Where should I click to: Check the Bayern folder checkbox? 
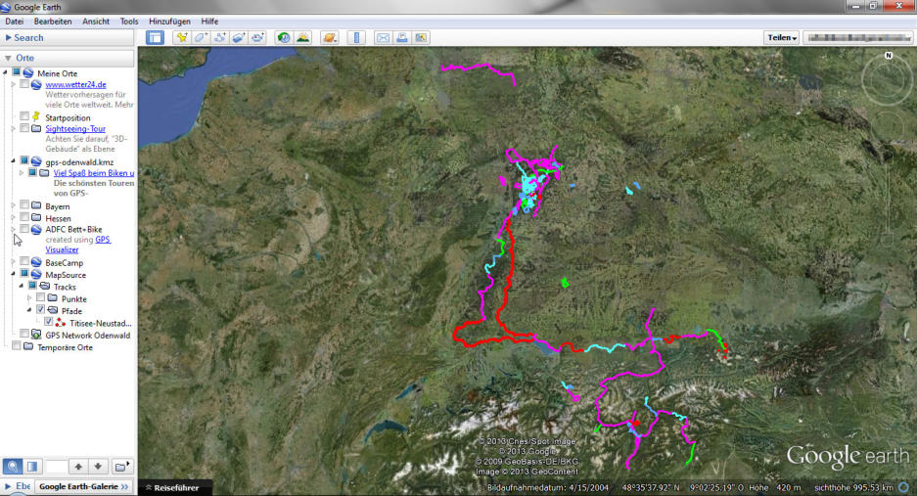(24, 205)
